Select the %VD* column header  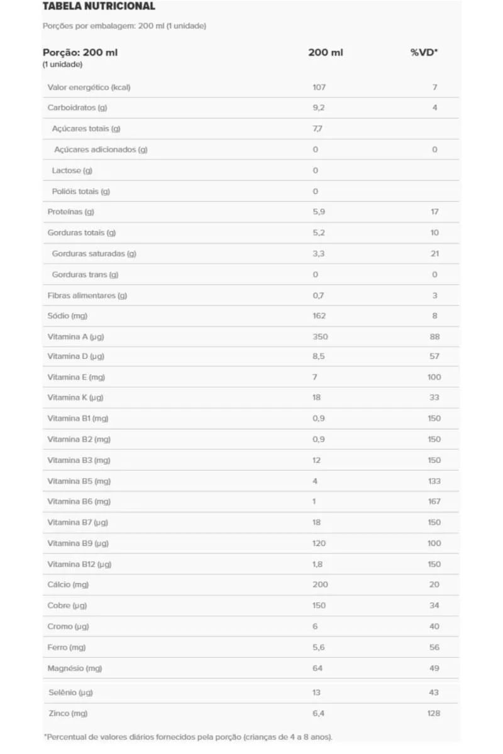(424, 53)
